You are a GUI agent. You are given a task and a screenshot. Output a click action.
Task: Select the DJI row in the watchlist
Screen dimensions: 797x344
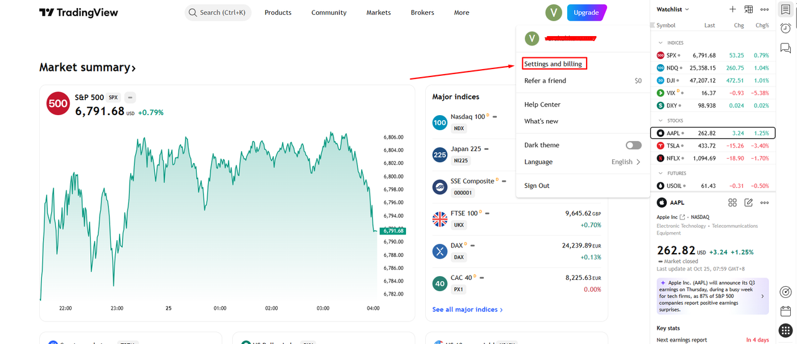(713, 80)
